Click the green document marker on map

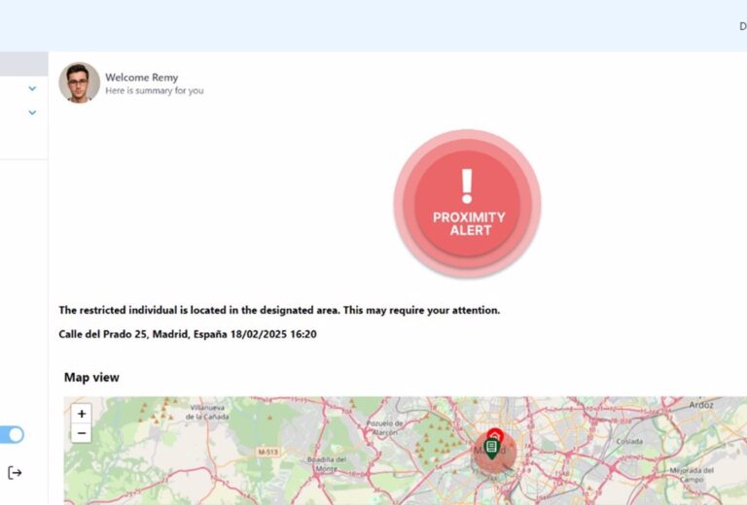coord(492,448)
